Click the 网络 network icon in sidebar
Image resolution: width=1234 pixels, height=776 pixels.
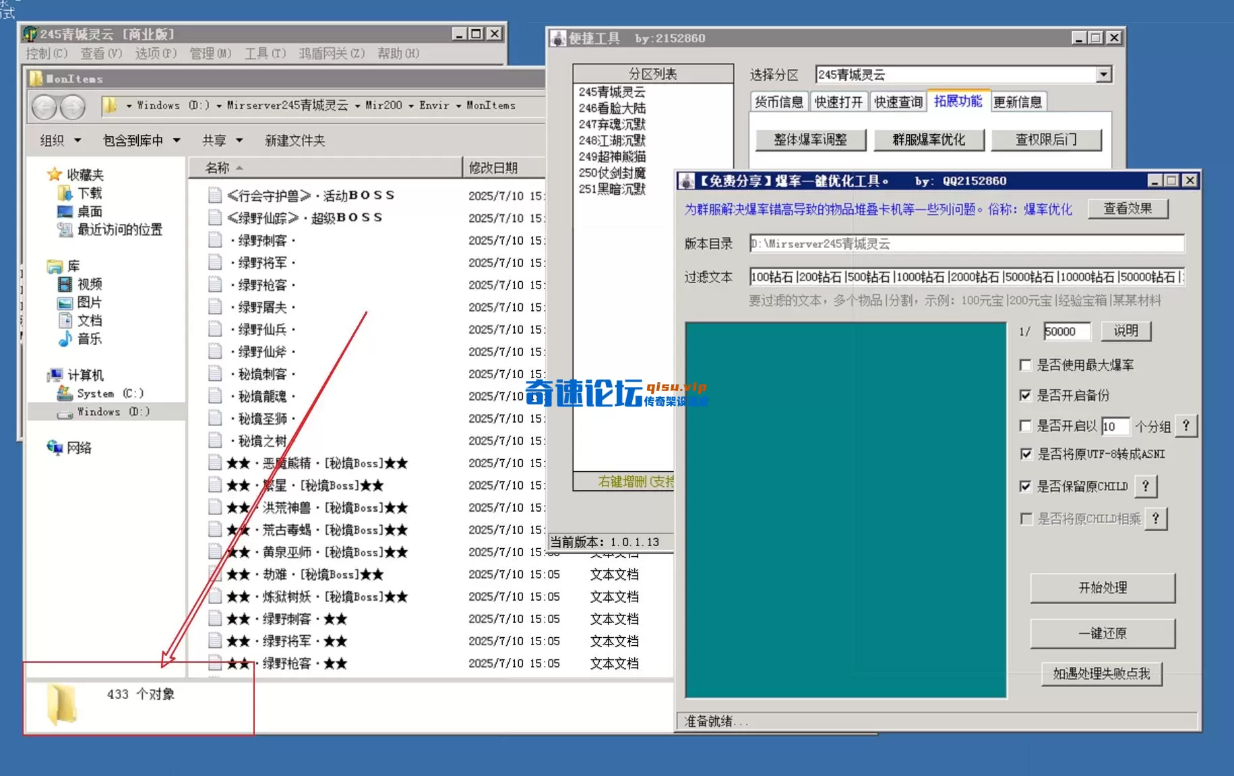click(56, 447)
